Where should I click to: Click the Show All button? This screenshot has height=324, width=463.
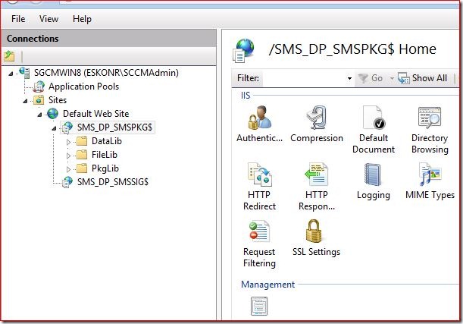coord(423,78)
